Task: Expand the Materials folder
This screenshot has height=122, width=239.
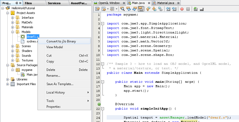Action: [x=12, y=27]
